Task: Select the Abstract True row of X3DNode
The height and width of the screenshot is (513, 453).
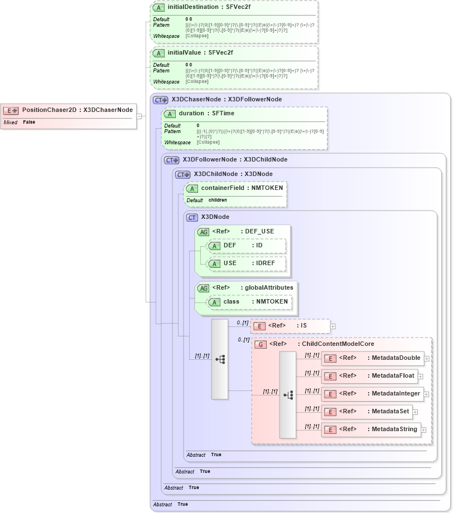Action: click(204, 455)
